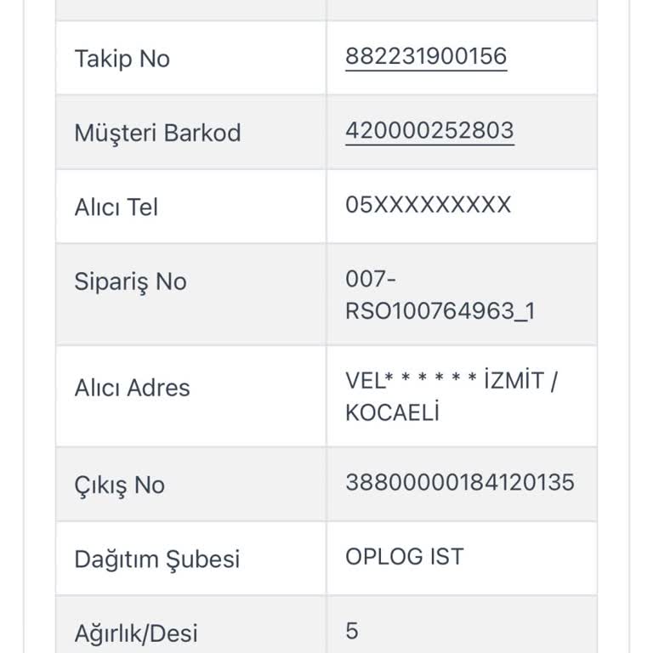Select the Sipariş No label
Viewport: 653px width, 653px height.
click(130, 281)
